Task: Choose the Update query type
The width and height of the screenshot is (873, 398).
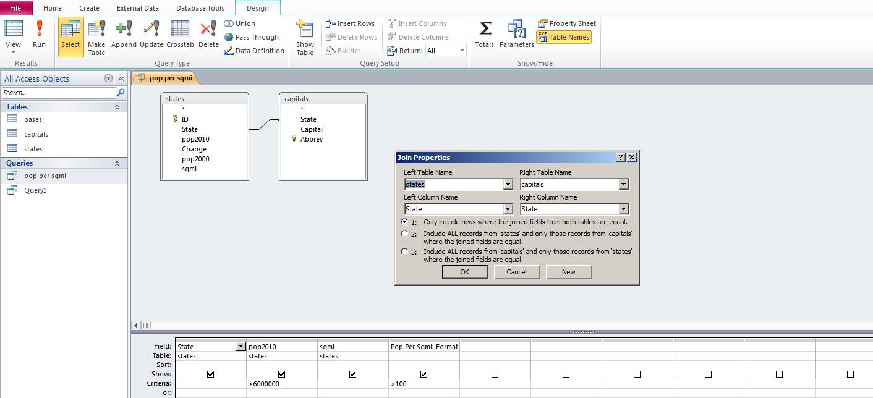Action: pos(151,36)
